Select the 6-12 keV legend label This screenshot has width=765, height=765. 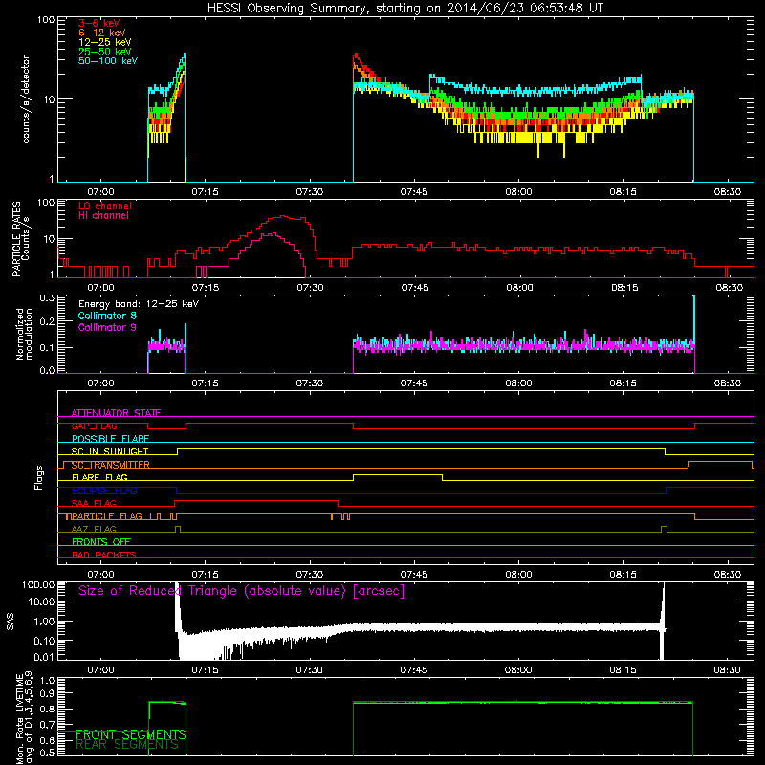point(102,33)
